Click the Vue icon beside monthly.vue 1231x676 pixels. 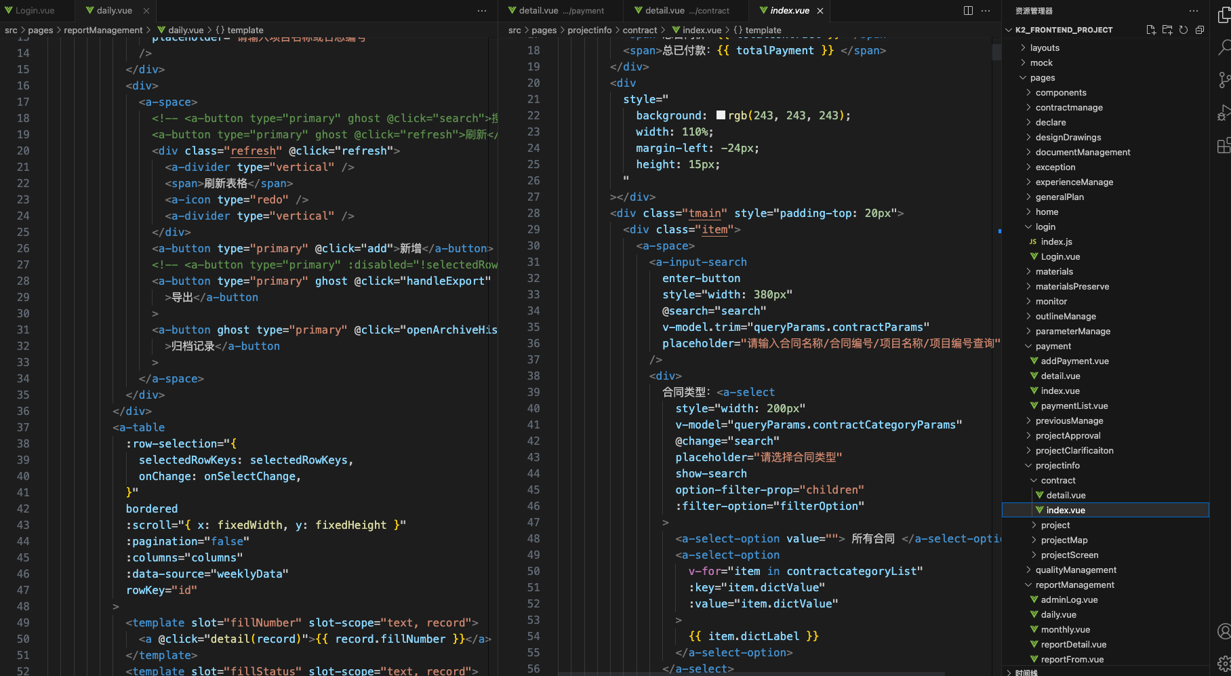(x=1034, y=629)
